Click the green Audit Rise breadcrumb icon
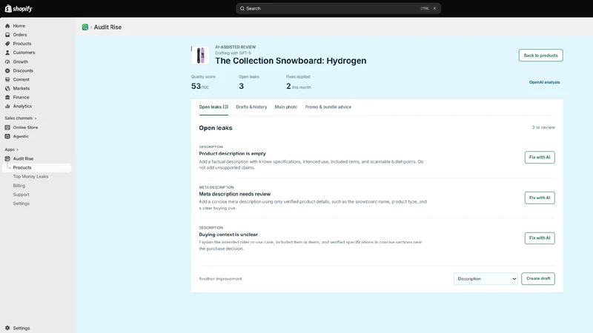This screenshot has width=593, height=333. (85, 27)
